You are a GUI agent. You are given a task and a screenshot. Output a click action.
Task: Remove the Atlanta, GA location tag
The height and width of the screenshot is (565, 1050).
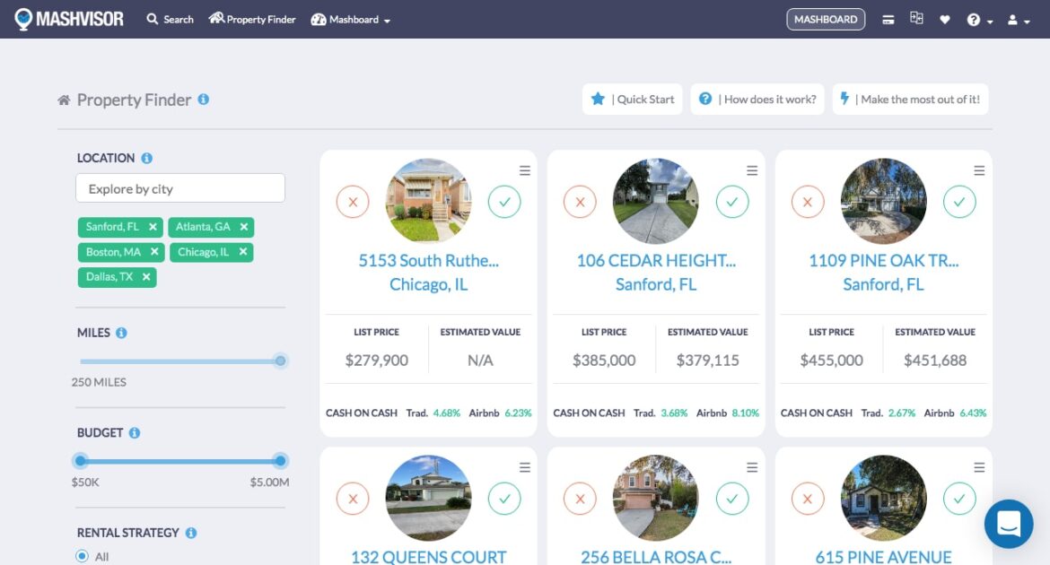coord(245,227)
